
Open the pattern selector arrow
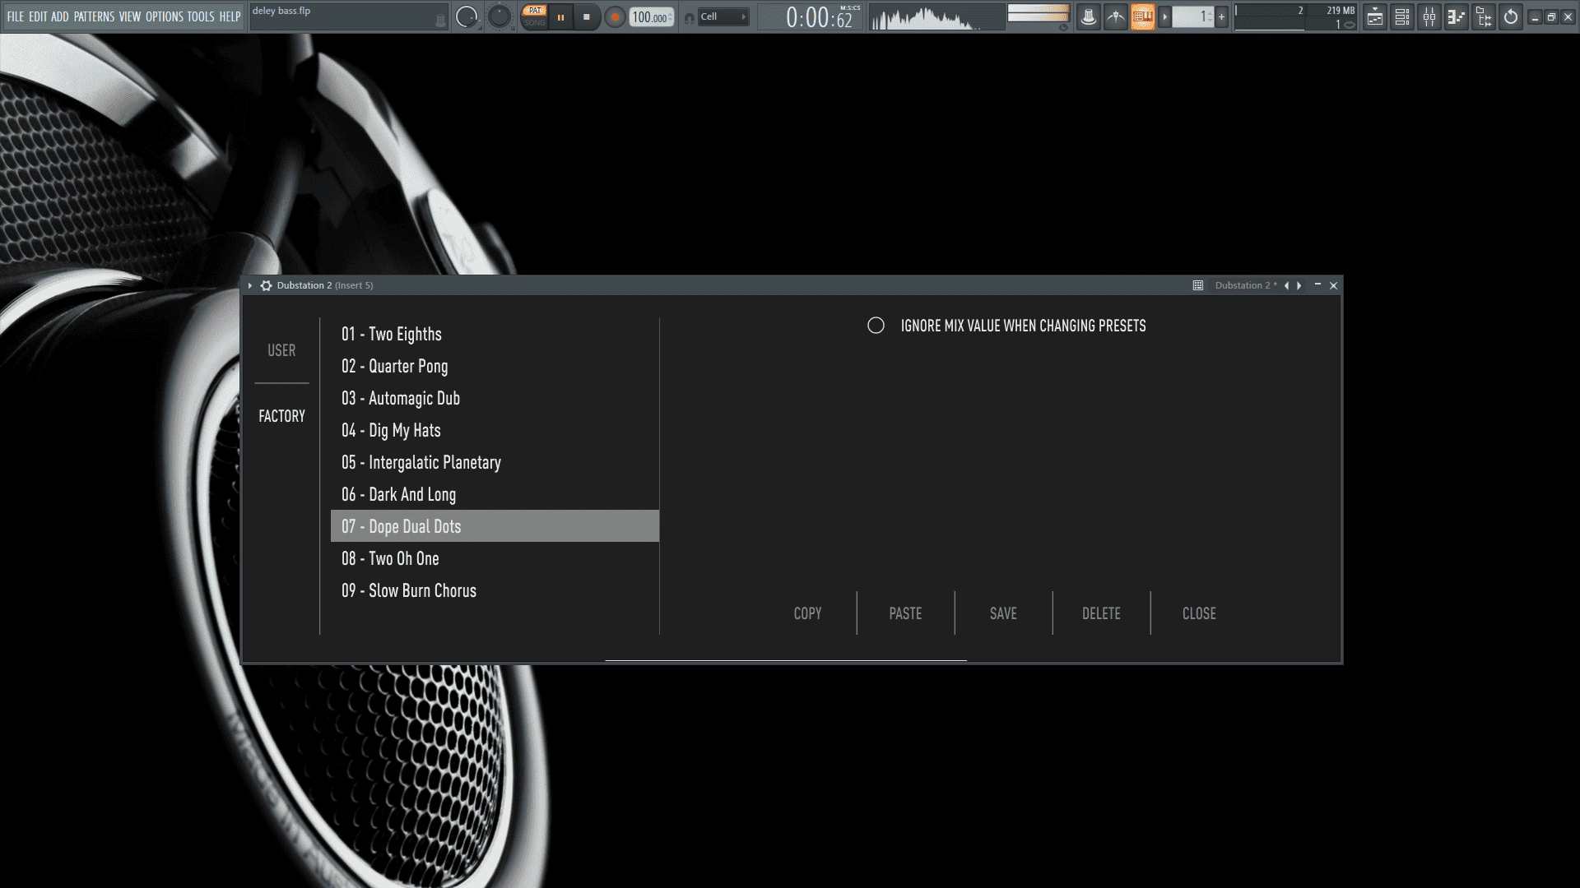[1164, 16]
